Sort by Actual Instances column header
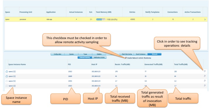The image size is (209, 109). 76,12
